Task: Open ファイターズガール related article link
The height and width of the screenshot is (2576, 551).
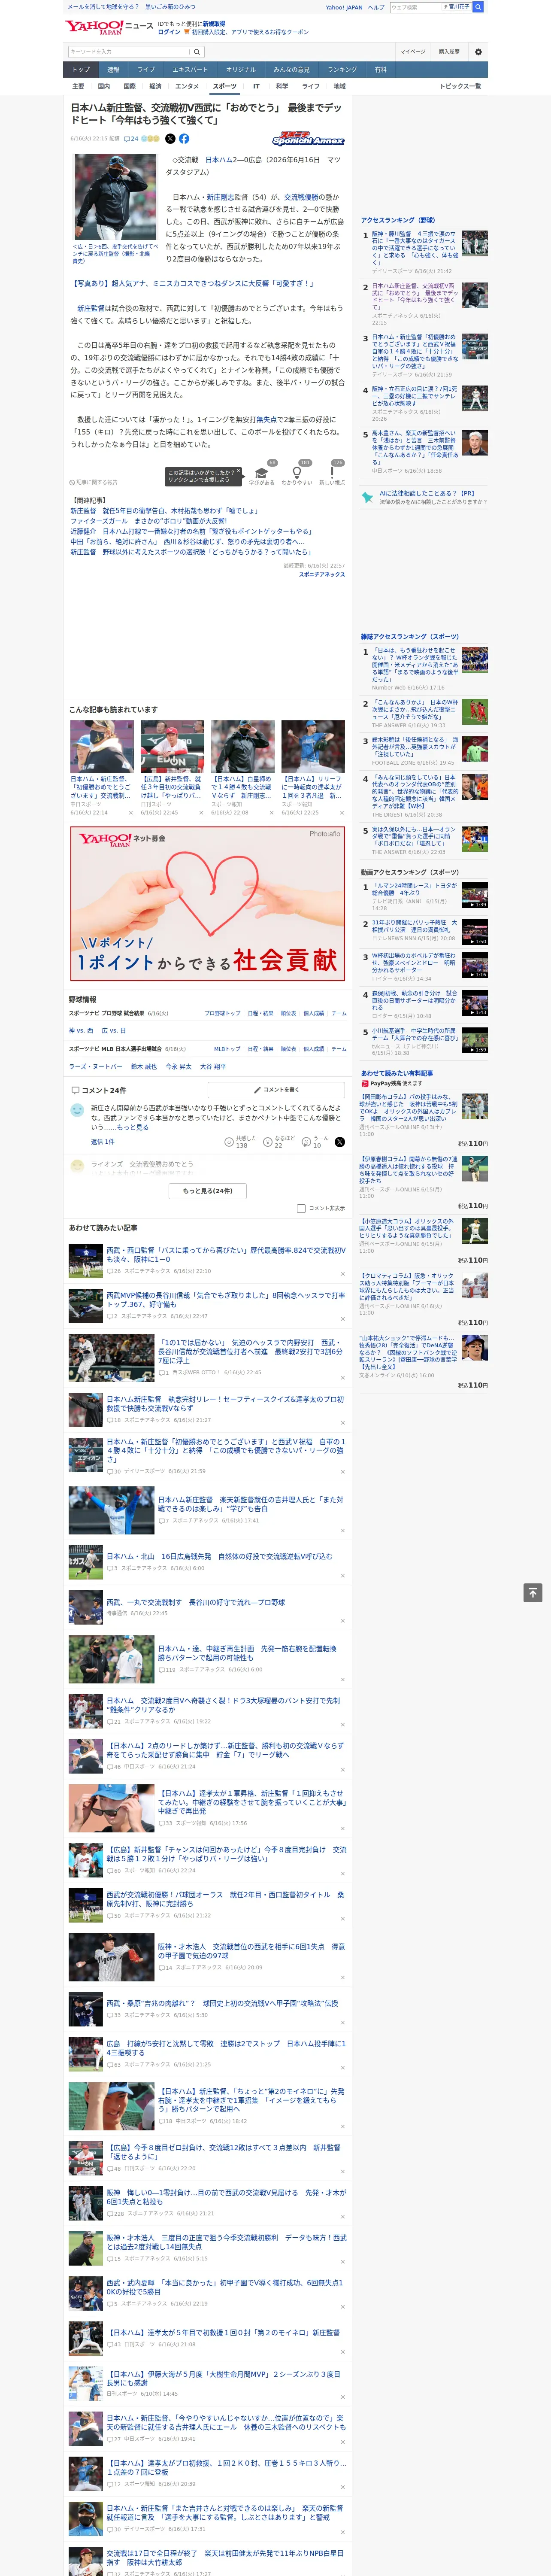Action: pyautogui.click(x=148, y=521)
